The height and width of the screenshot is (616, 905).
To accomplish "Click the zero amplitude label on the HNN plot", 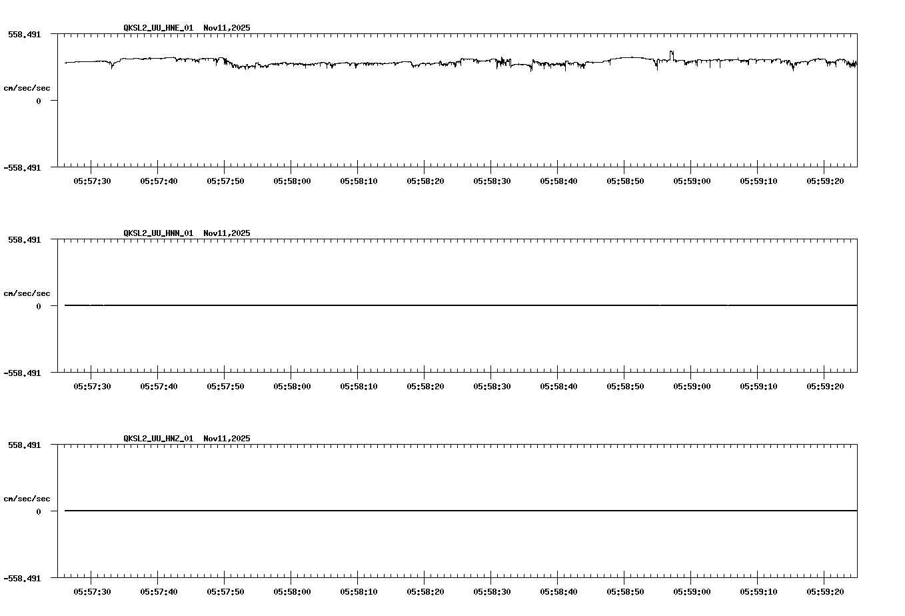I will pyautogui.click(x=39, y=306).
